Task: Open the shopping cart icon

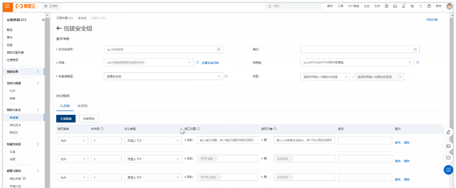Action: pyautogui.click(x=412, y=6)
